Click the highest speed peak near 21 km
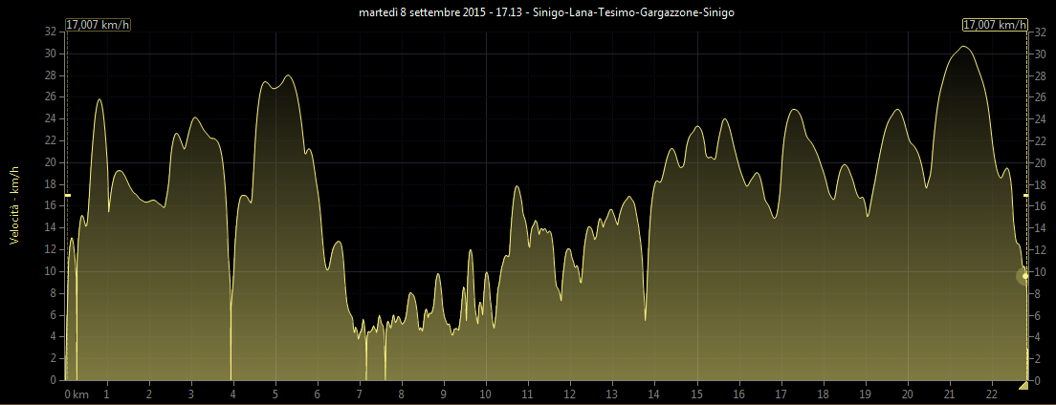Screen dimensions: 1056x405 [963, 46]
